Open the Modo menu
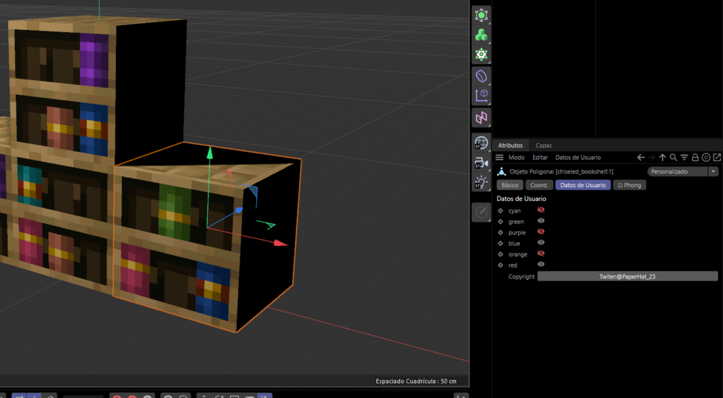Screen dimensions: 723x398 click(x=517, y=158)
